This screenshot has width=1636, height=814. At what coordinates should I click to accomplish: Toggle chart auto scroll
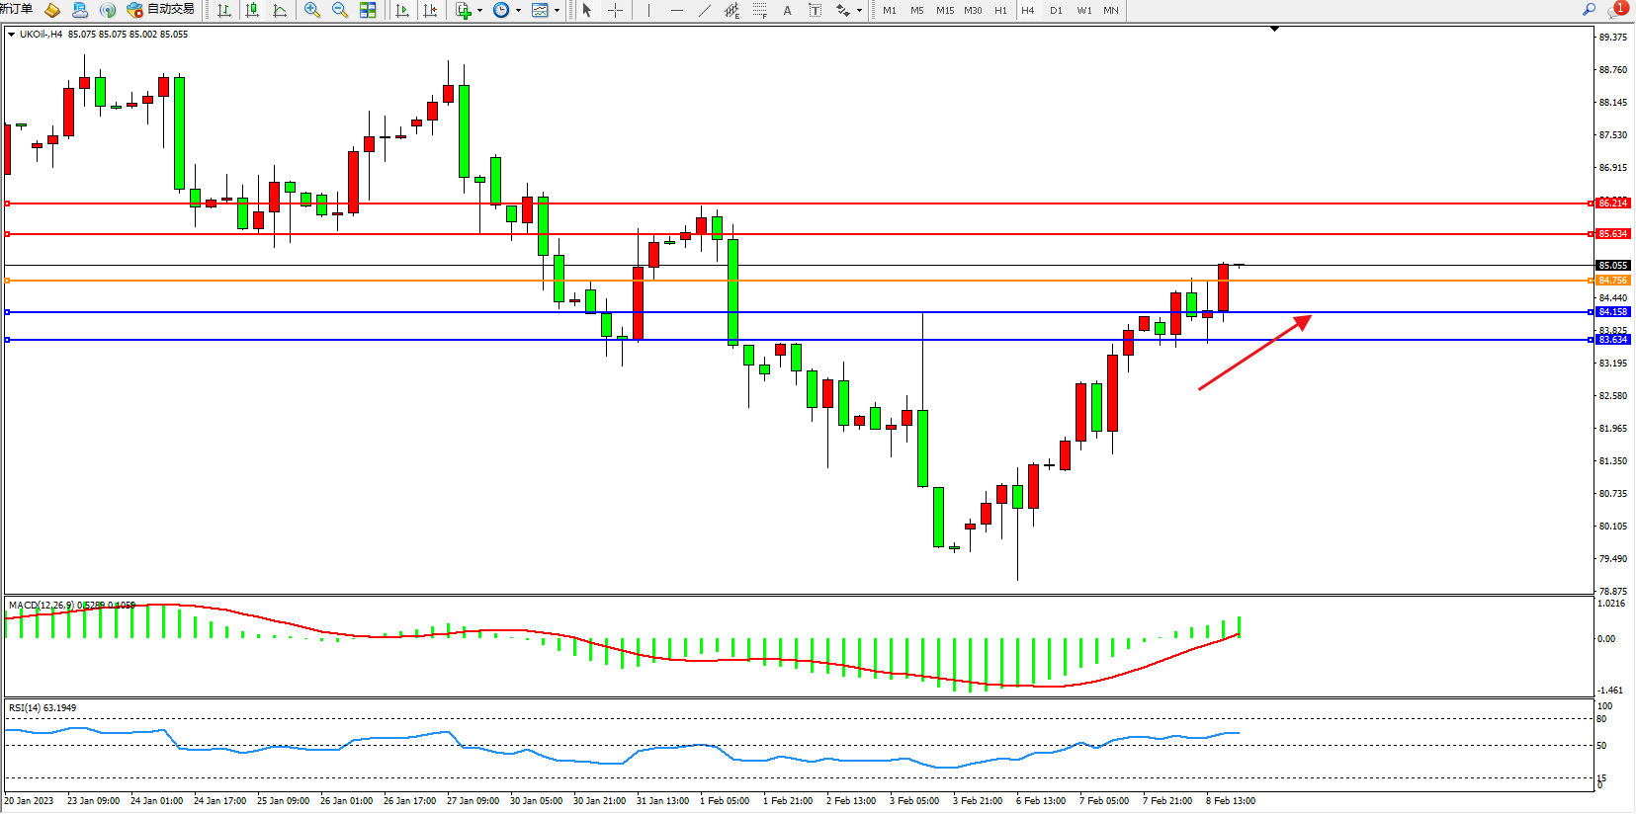click(402, 10)
